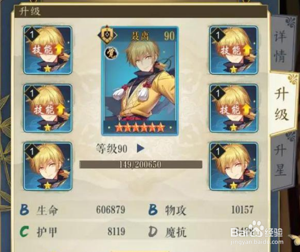Select top-right skill-up material card
Screen dimensions: 300x252
click(x=234, y=50)
